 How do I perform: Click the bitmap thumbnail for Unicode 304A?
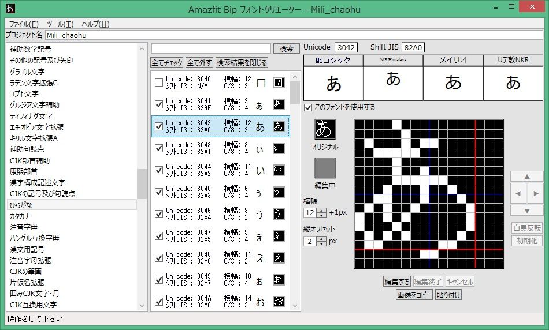point(279,302)
